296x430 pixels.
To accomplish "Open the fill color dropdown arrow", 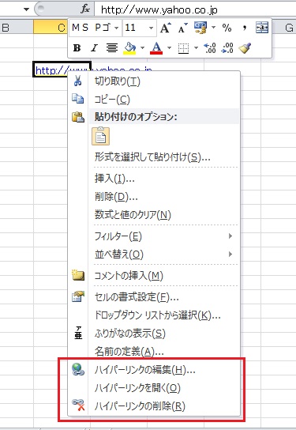I will coord(142,48).
